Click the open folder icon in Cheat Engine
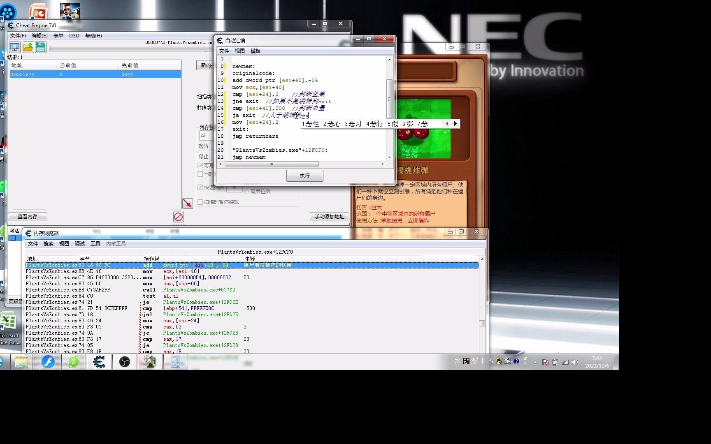 coord(28,47)
